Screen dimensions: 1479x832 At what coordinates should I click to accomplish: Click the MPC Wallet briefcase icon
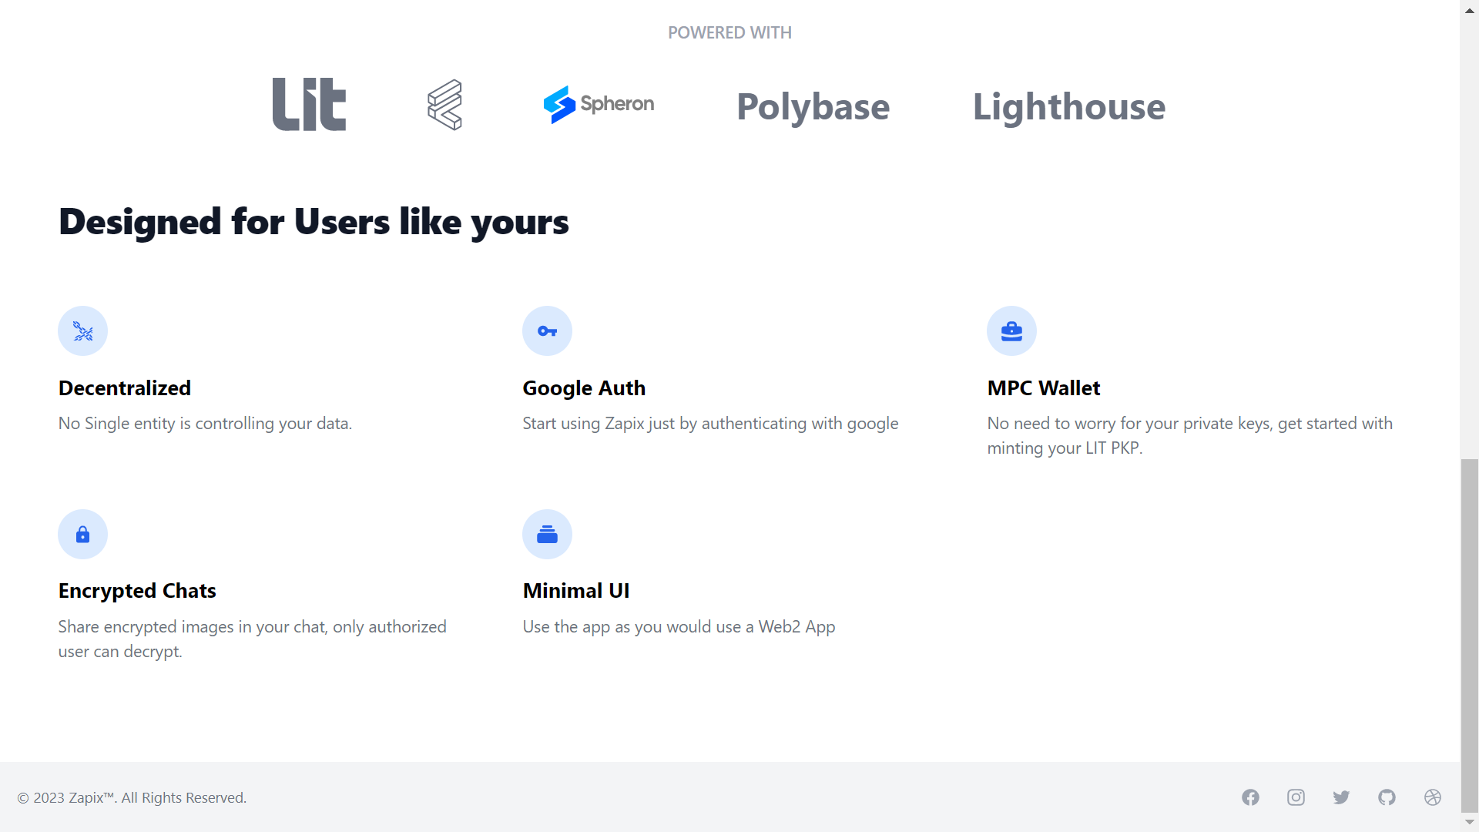pos(1011,331)
